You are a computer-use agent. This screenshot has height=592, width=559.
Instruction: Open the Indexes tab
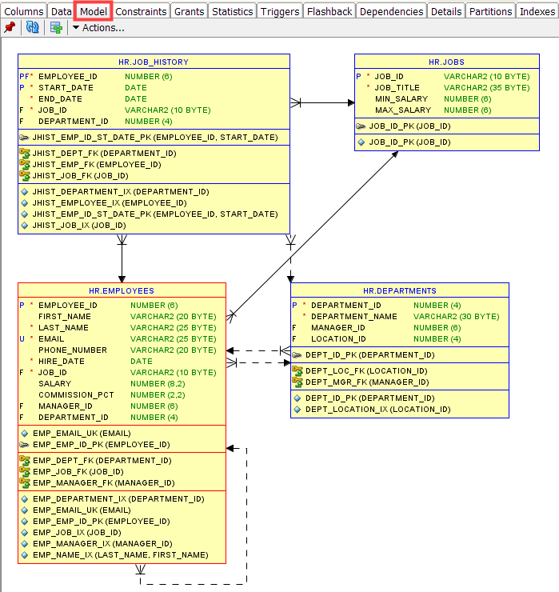[x=537, y=12]
